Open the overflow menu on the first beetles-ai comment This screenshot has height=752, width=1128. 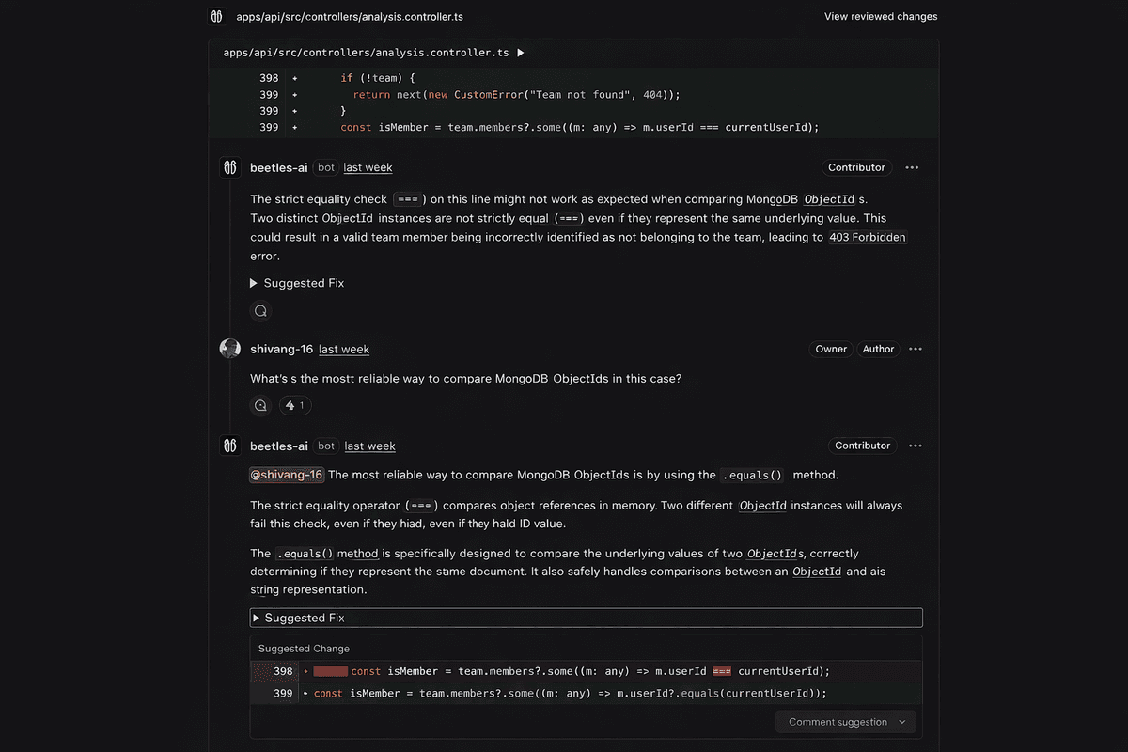pos(911,166)
